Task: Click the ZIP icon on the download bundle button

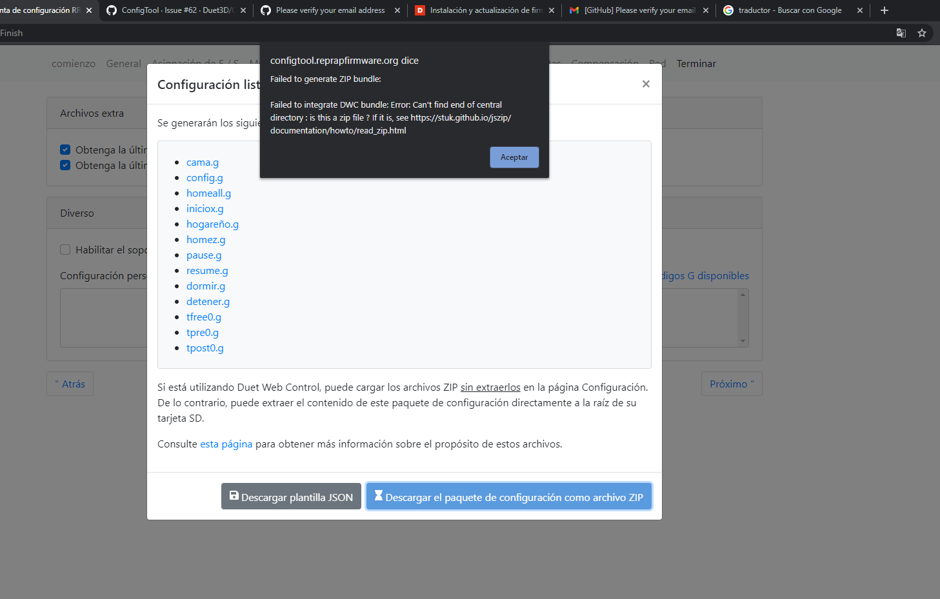Action: tap(378, 496)
